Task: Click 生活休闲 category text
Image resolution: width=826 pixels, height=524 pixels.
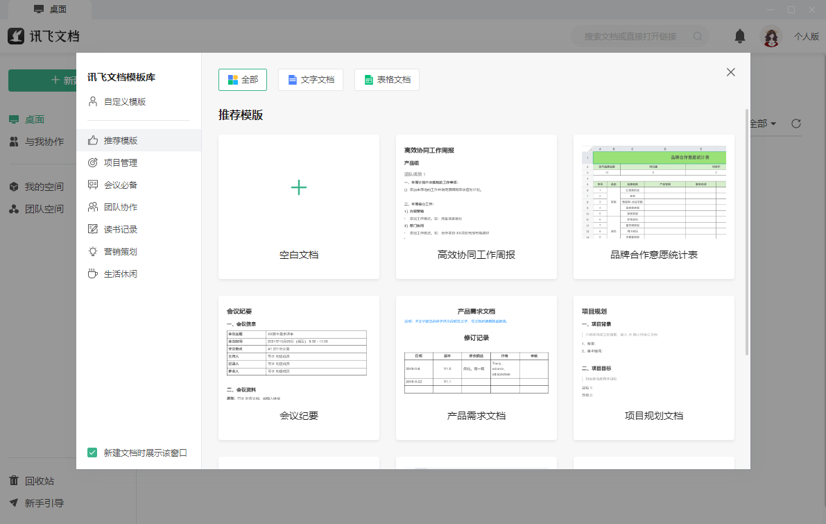Action: (121, 273)
